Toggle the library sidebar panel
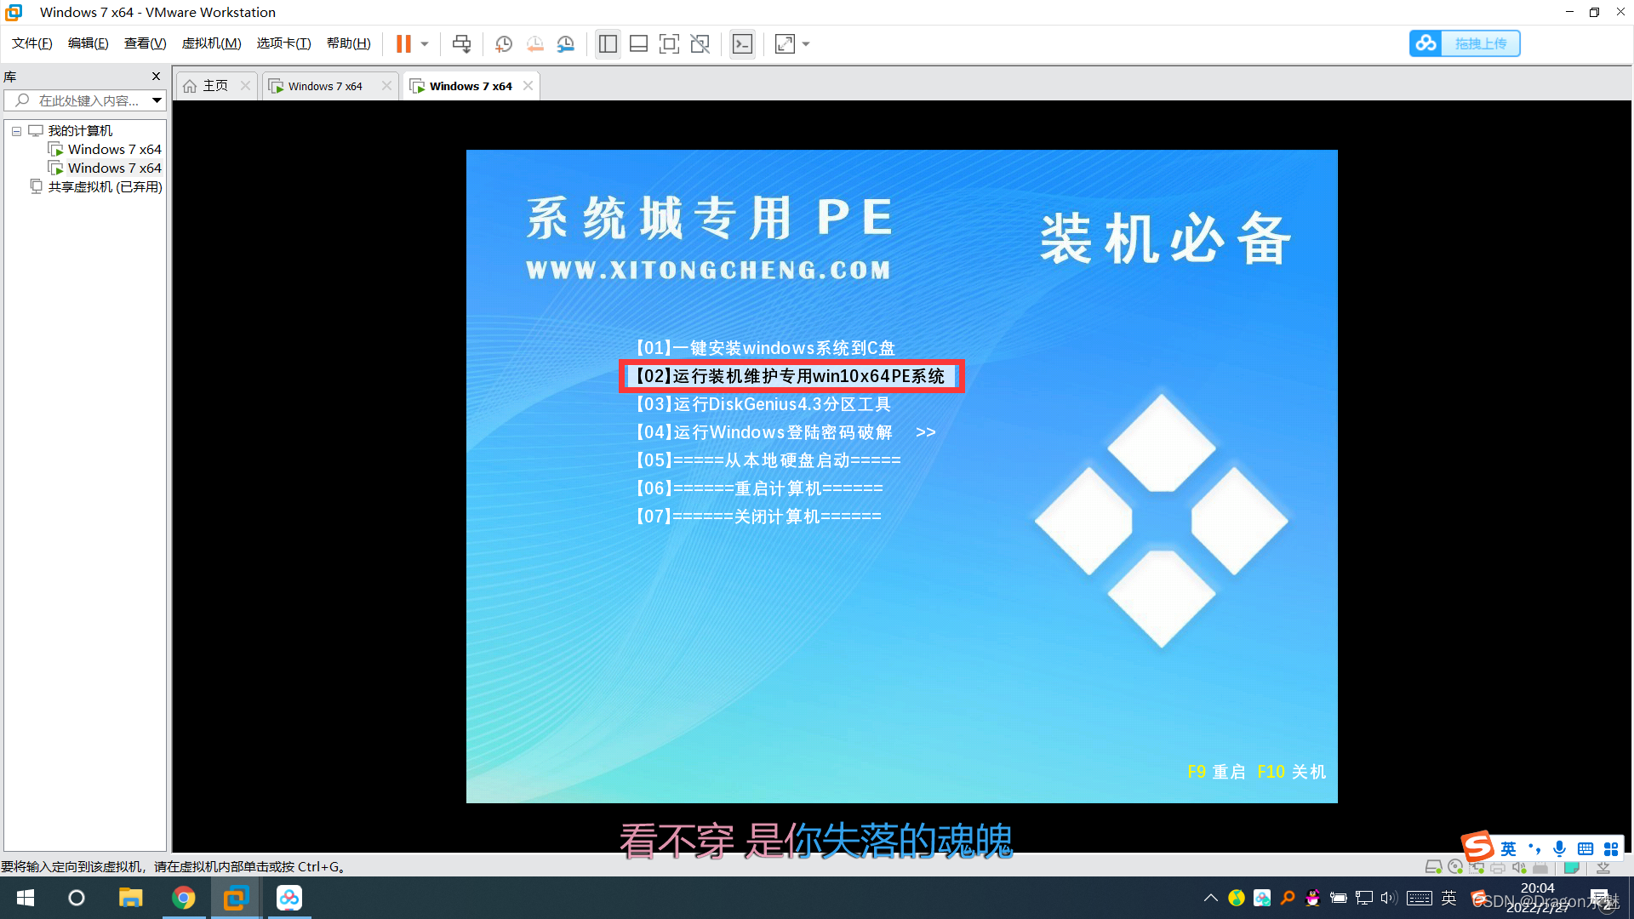Image resolution: width=1634 pixels, height=919 pixels. (608, 44)
